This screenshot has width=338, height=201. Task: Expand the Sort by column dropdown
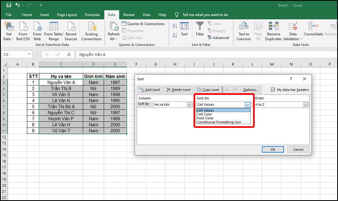pyautogui.click(x=189, y=105)
